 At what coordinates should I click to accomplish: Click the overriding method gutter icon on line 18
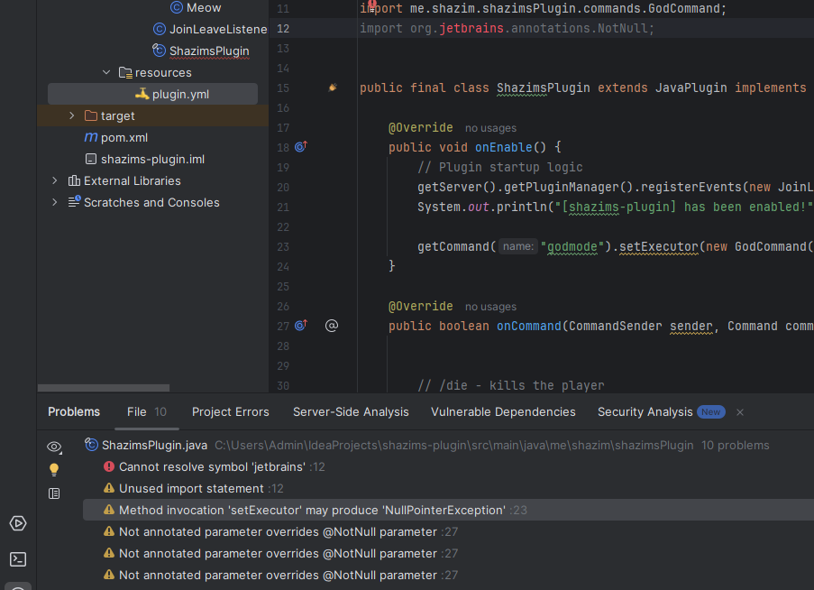tap(301, 146)
